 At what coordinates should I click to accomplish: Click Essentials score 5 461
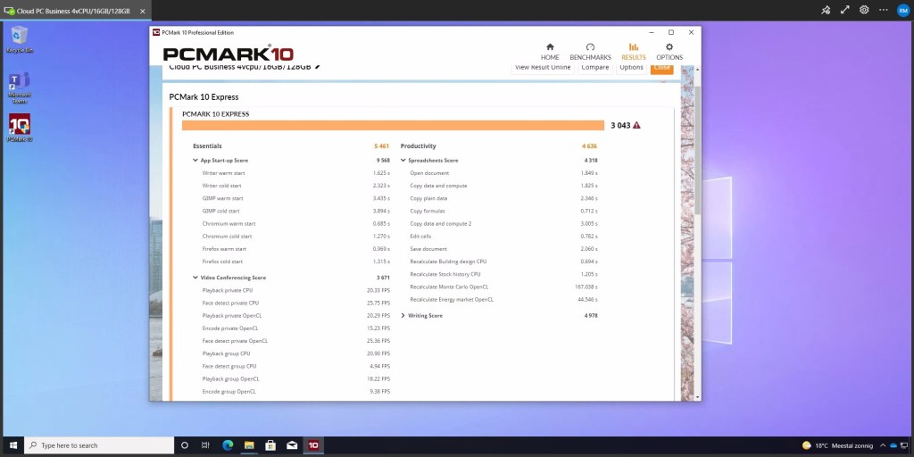(381, 146)
